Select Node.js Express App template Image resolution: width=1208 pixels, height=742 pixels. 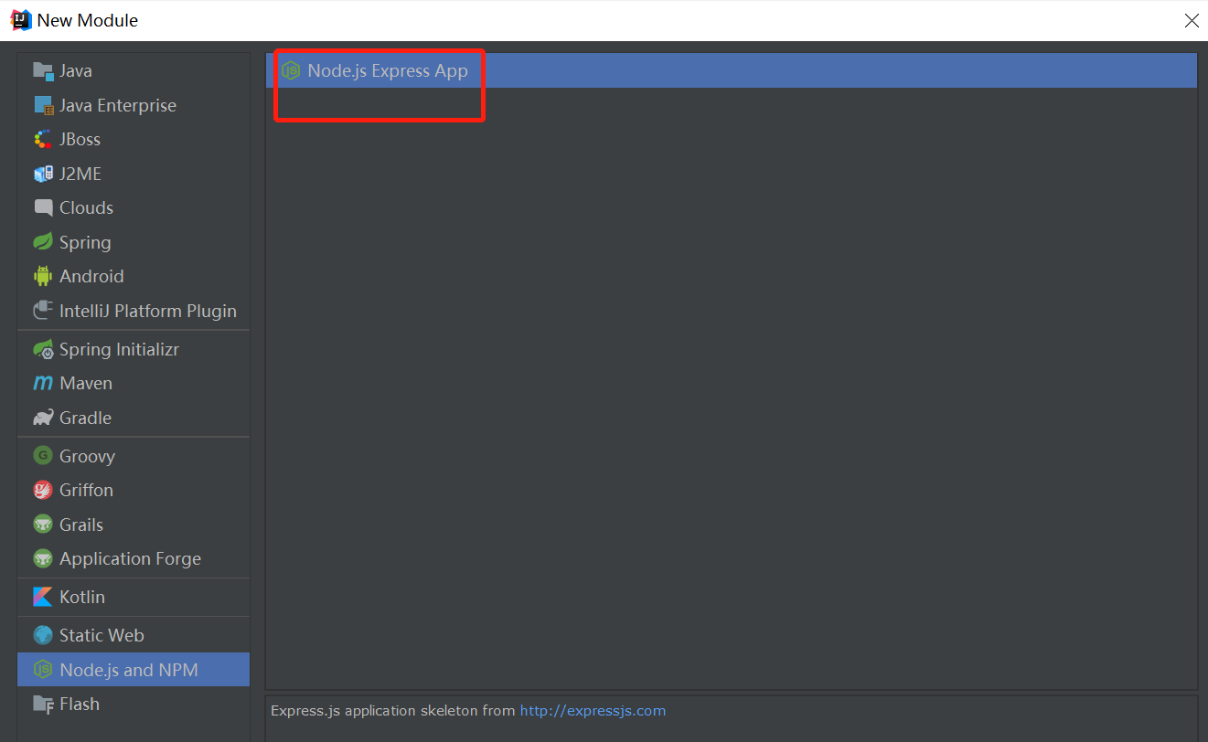732,70
